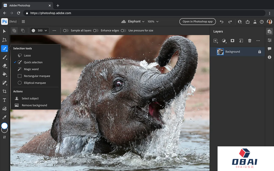Image resolution: width=274 pixels, height=171 pixels.
Task: Click the Background layer thumbnail
Action: coord(220,51)
